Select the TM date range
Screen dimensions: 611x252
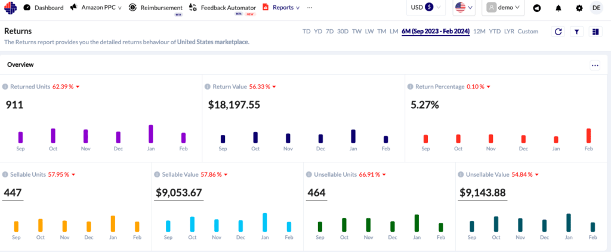[x=381, y=32]
